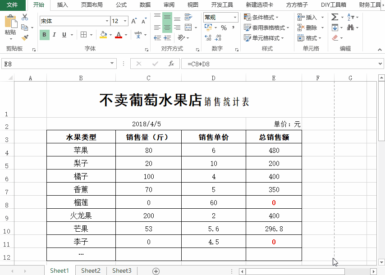Switch to the 页面布局 ribbon tab

(x=92, y=5)
